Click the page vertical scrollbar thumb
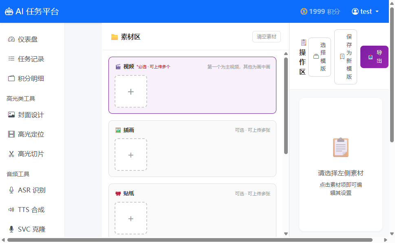 point(392,75)
